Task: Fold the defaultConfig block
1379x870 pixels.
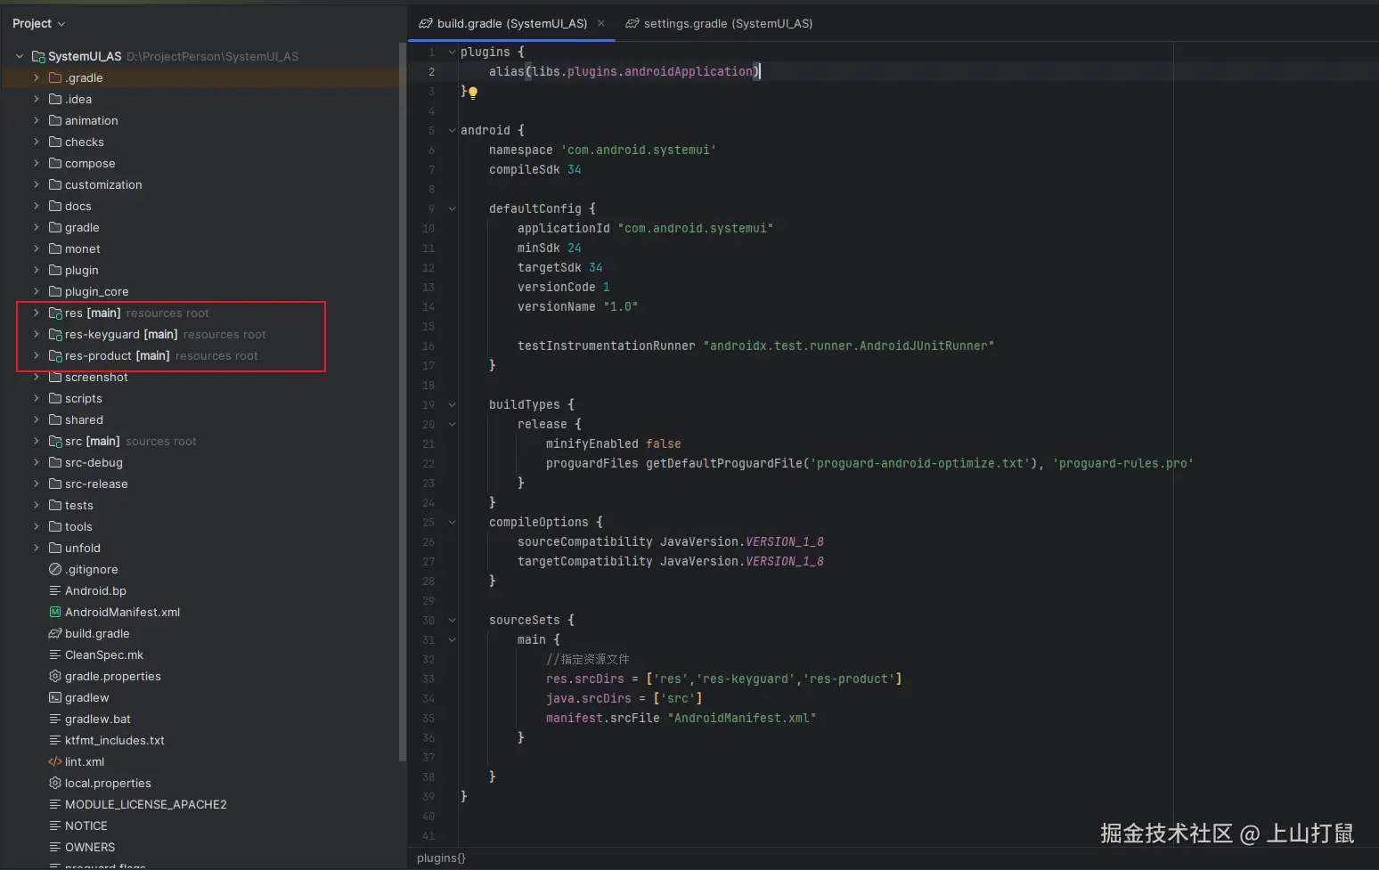Action: (452, 208)
